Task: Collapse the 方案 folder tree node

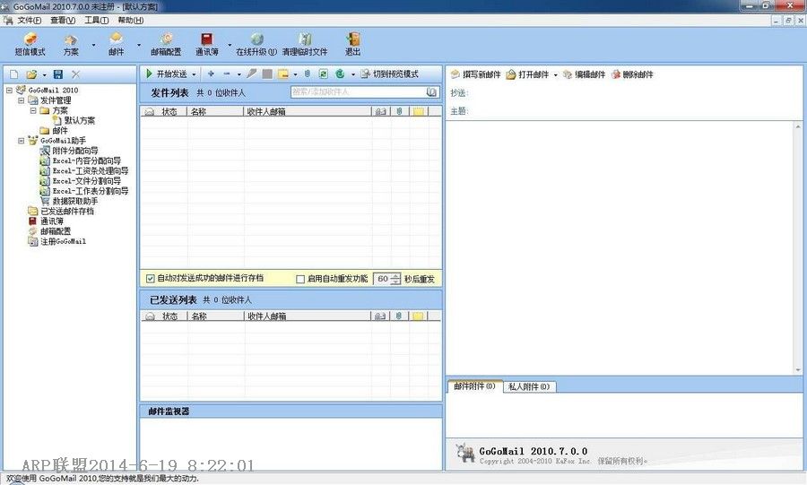Action: point(33,110)
